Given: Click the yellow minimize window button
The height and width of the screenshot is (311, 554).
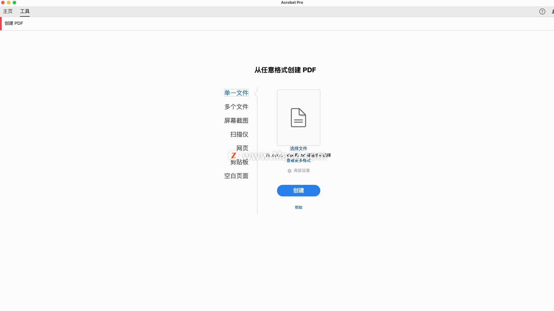Looking at the screenshot, I should 9,3.
